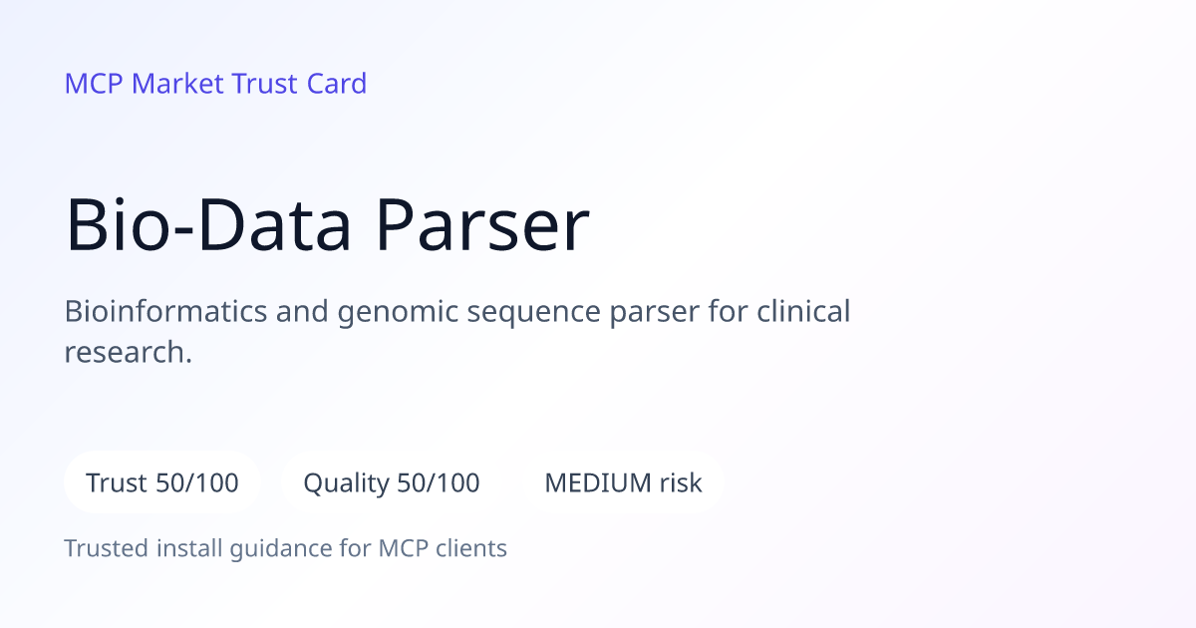Click the word 'MCP' in the purple heading
1196x628 pixels.
coord(94,84)
